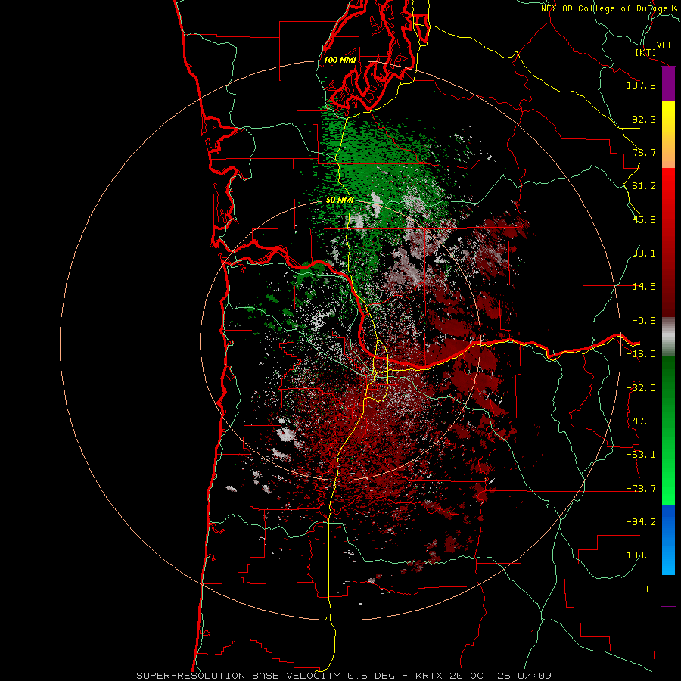Click the -16.5 velocity scale value

click(641, 354)
